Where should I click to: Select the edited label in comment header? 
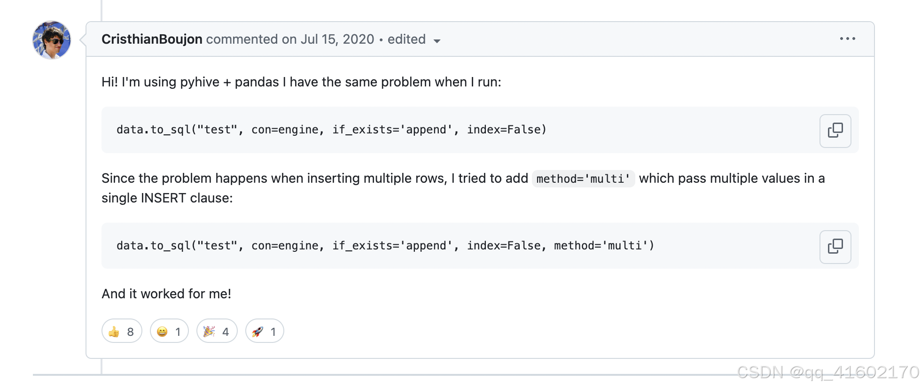click(406, 39)
